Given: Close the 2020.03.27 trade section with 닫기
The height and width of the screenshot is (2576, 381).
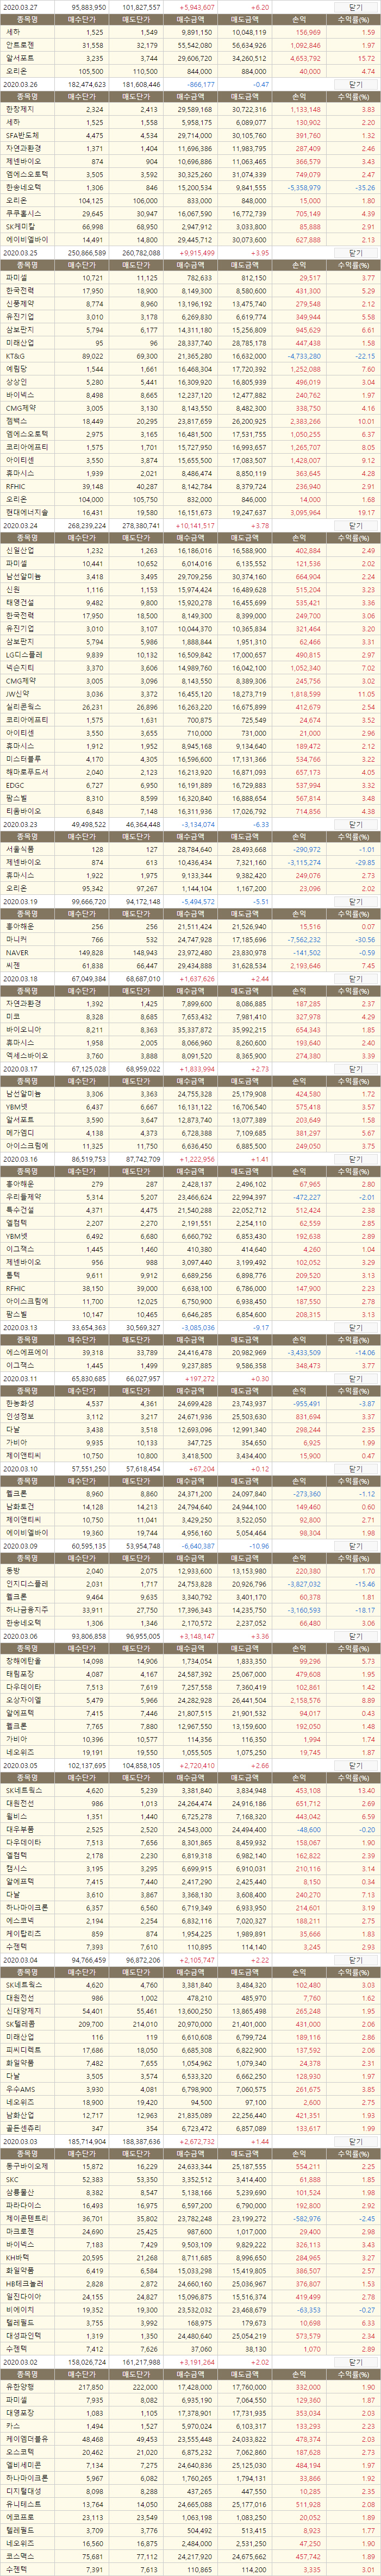Looking at the screenshot, I should tap(355, 6).
